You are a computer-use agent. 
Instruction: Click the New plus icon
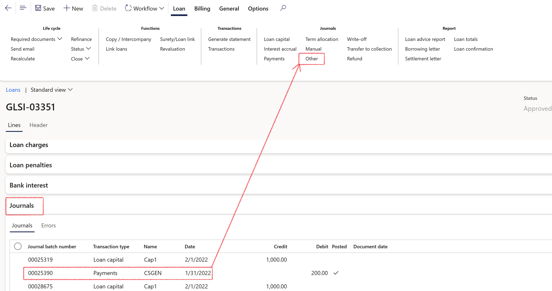click(66, 8)
